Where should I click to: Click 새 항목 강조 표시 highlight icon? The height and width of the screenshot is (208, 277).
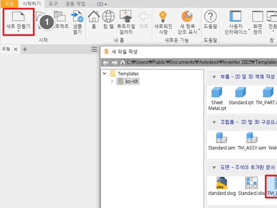(187, 22)
